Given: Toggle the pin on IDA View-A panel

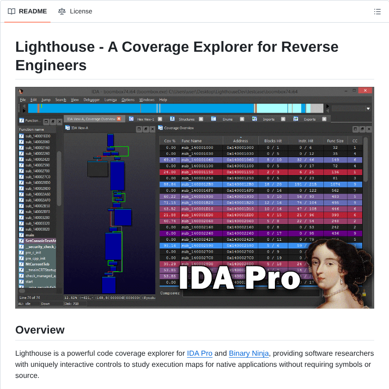Looking at the screenshot, I should (x=146, y=129).
